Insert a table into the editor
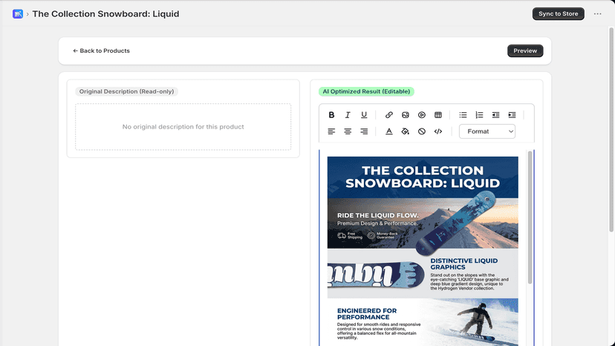The width and height of the screenshot is (615, 346). tap(438, 115)
